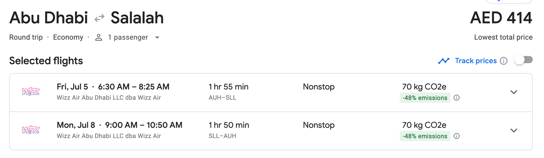Image resolution: width=544 pixels, height=158 pixels.
Task: Click the Wizz Air logo on outbound flight
Action: (31, 91)
